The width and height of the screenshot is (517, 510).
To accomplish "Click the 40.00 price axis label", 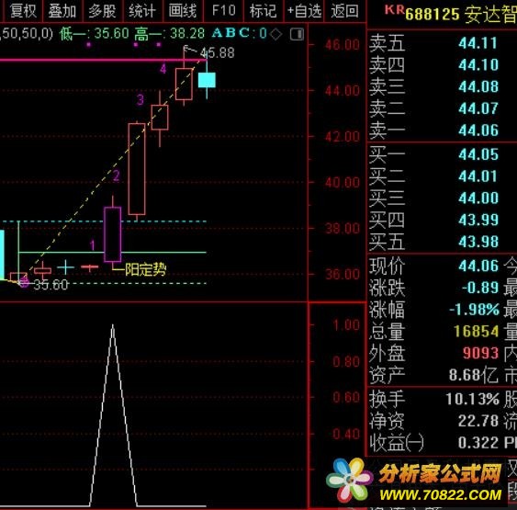I will pos(342,182).
